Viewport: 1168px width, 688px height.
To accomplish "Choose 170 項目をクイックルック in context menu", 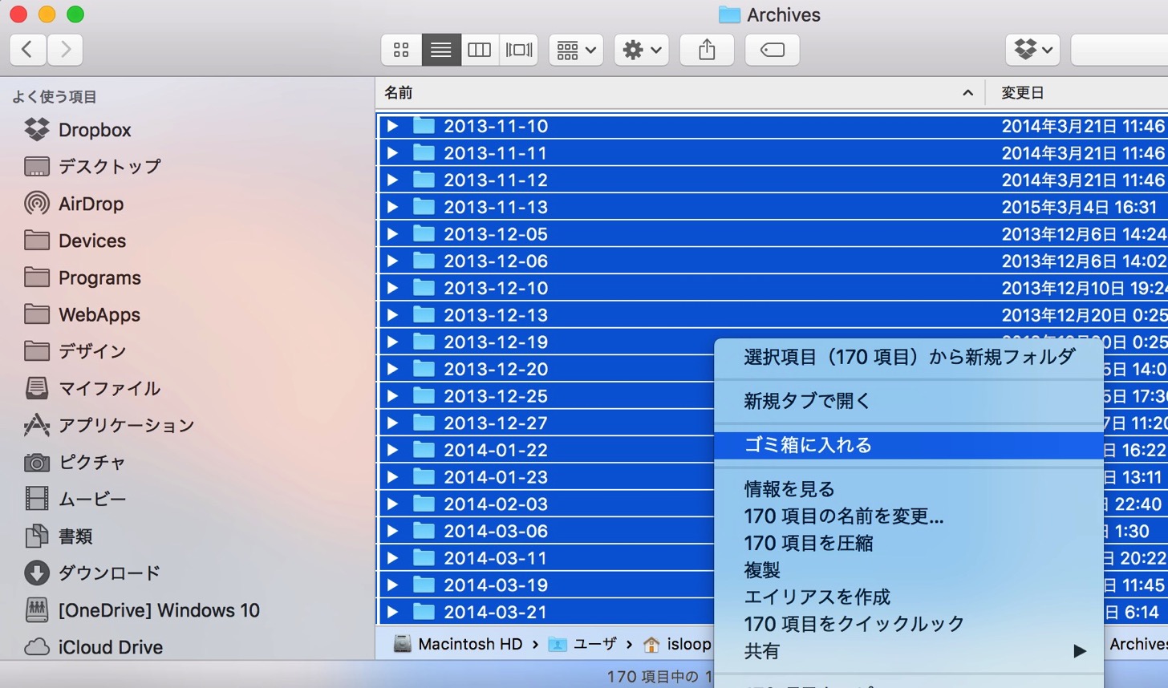I will click(909, 624).
